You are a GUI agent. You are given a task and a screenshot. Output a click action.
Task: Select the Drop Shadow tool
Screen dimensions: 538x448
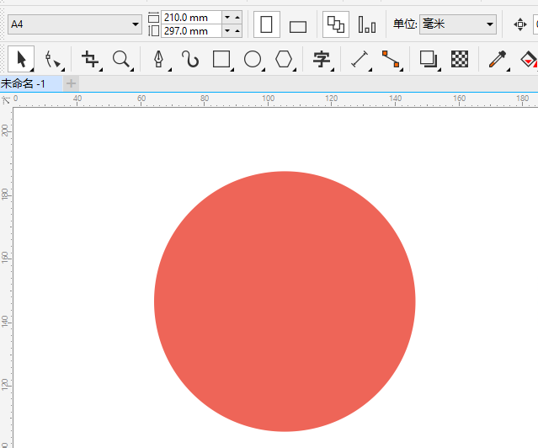click(429, 59)
